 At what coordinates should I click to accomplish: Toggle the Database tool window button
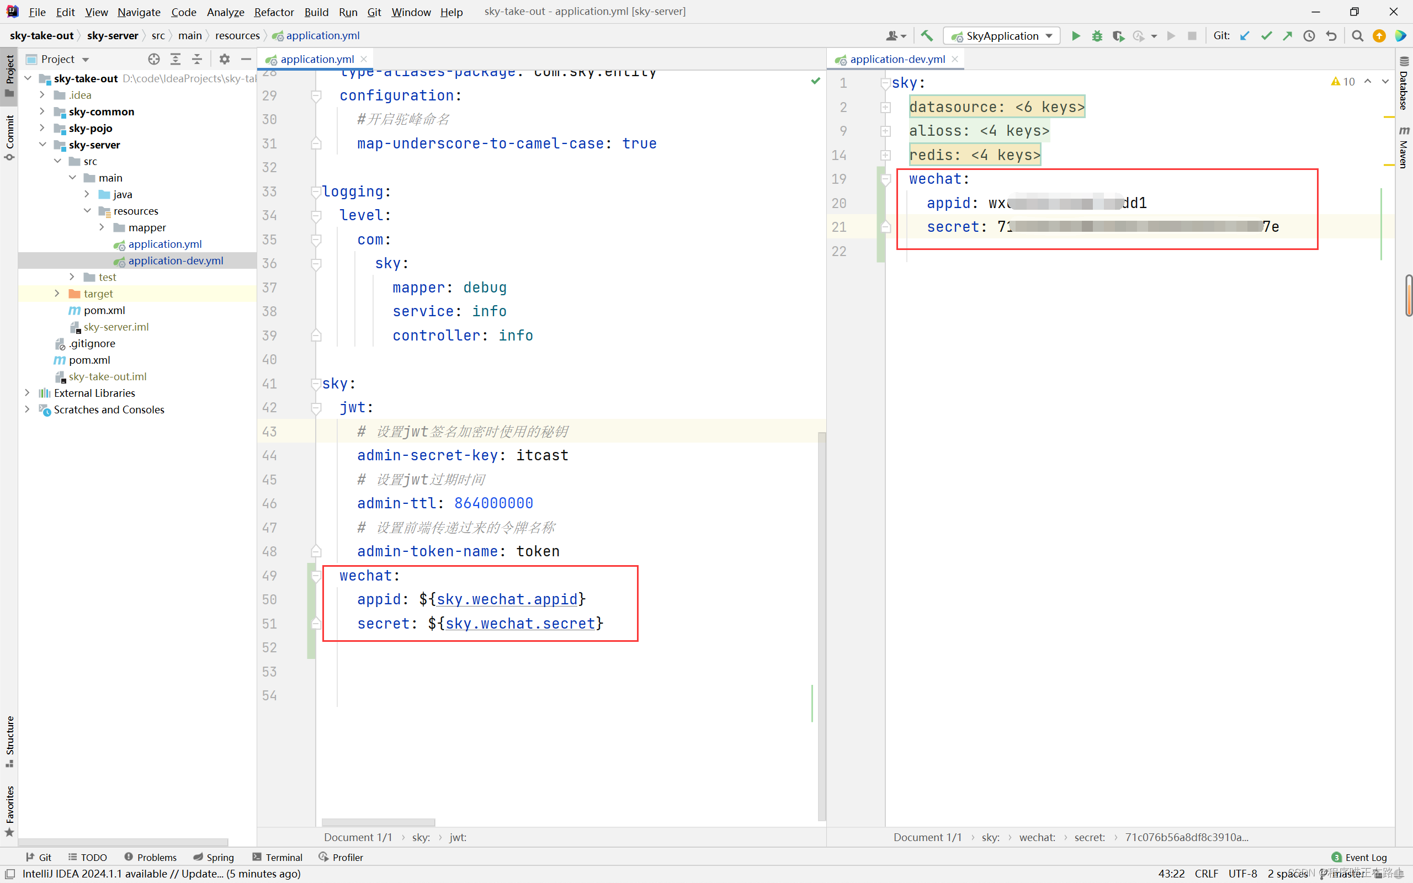click(x=1404, y=83)
